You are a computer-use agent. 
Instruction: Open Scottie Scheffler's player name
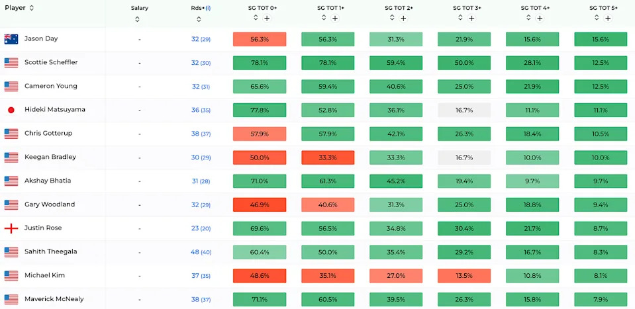point(51,62)
